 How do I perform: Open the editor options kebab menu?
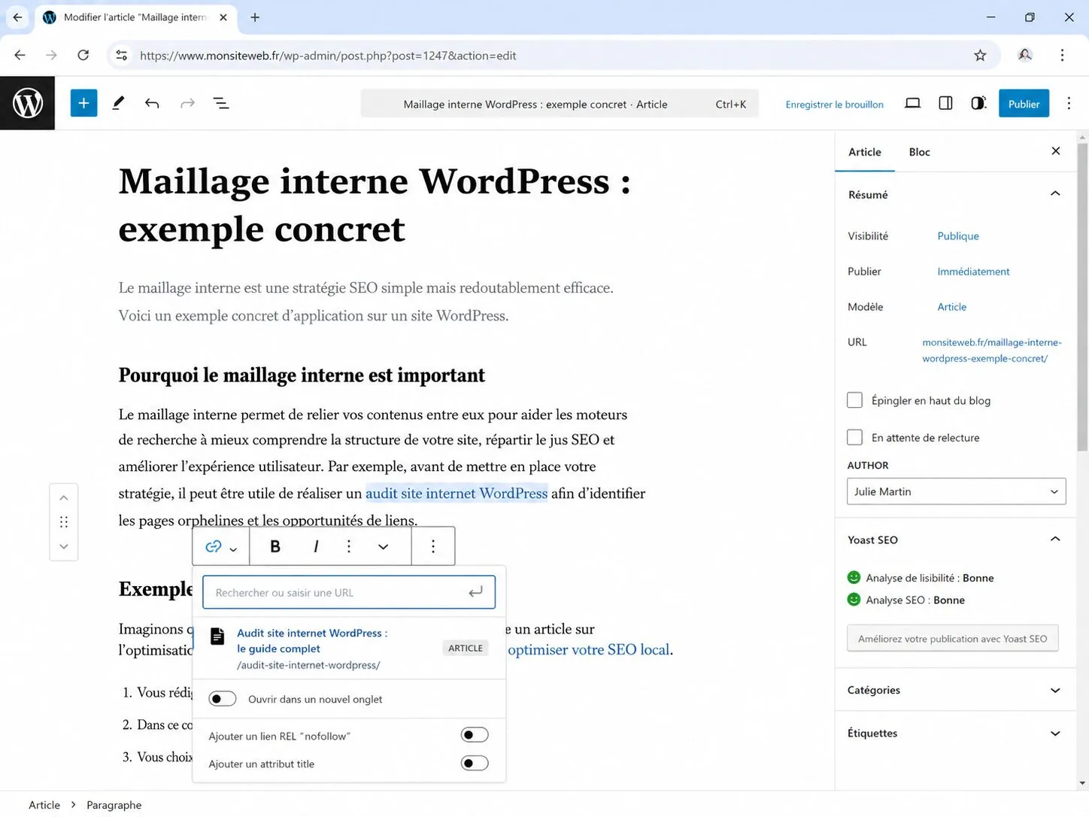click(1069, 104)
